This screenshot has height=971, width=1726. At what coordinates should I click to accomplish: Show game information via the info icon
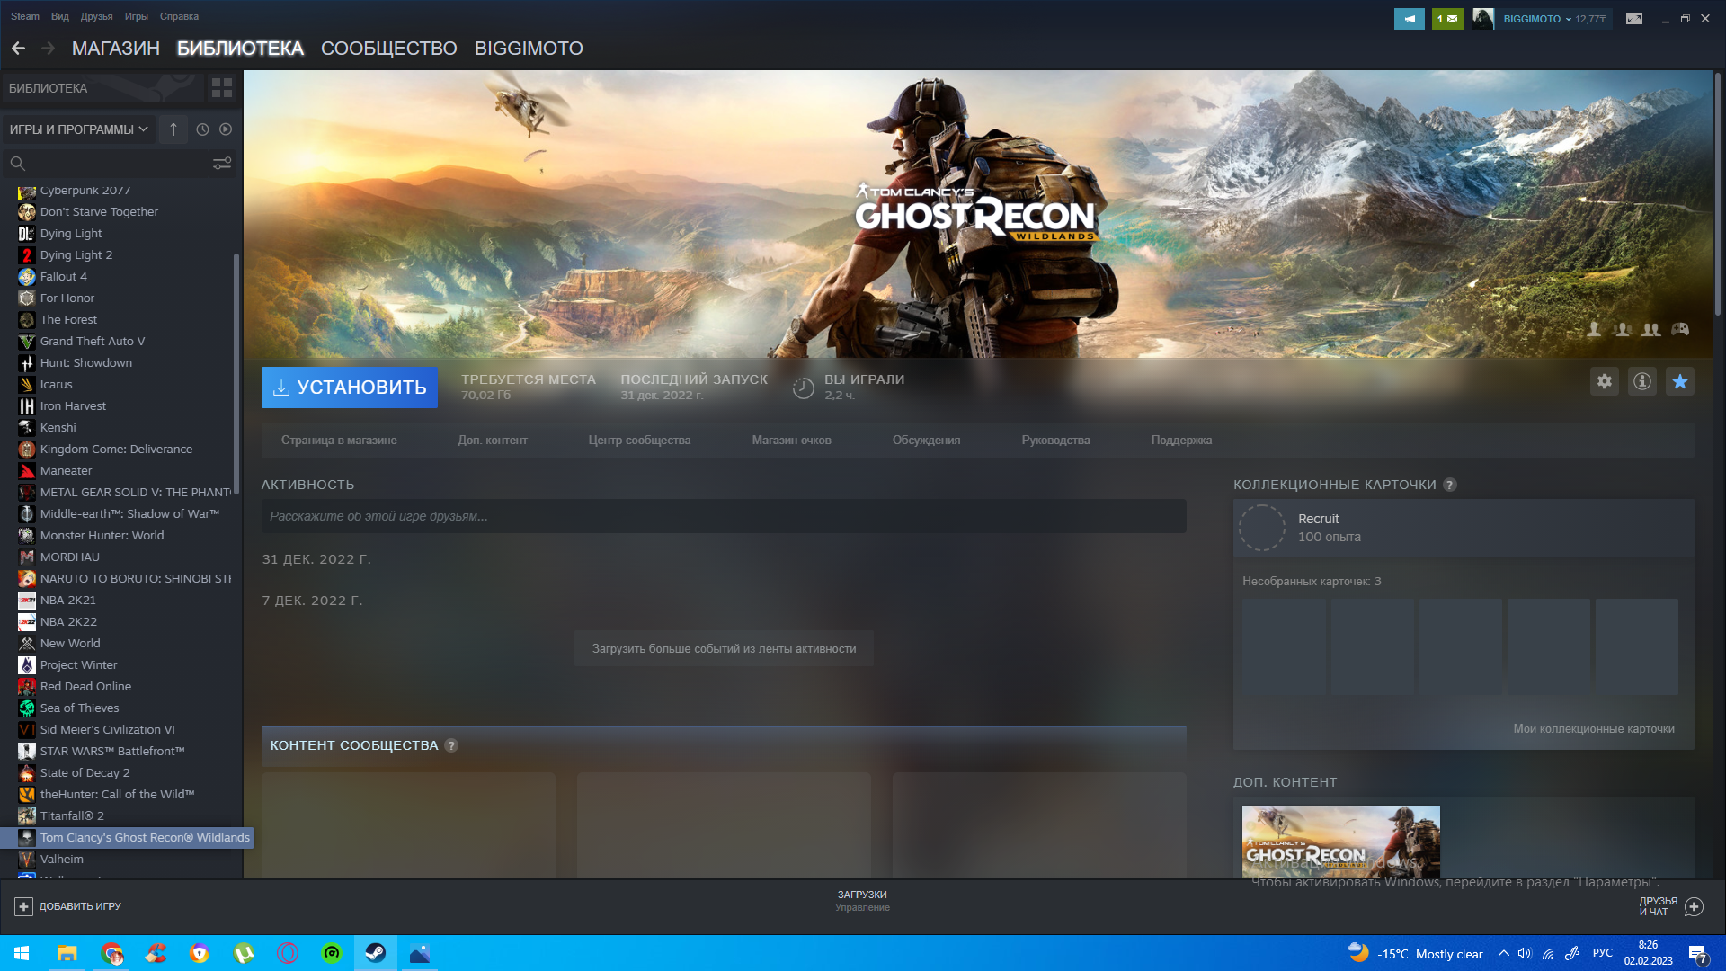click(1642, 381)
